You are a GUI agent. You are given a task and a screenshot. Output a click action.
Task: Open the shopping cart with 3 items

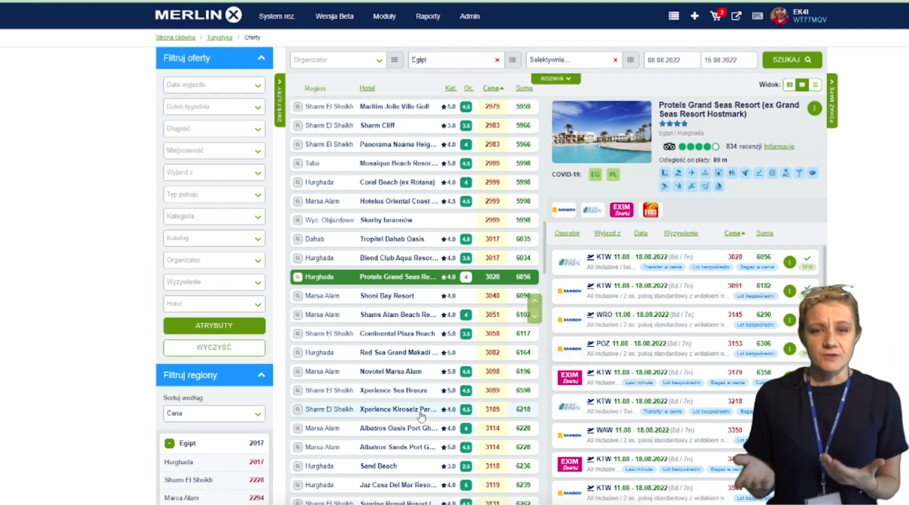pos(716,16)
